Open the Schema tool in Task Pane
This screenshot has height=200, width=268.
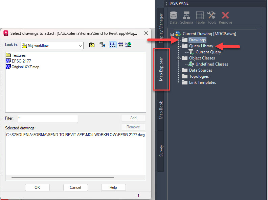(186, 17)
